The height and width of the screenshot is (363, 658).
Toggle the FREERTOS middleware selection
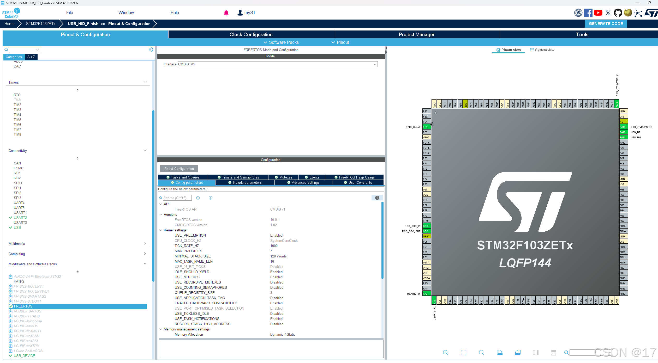pos(11,306)
